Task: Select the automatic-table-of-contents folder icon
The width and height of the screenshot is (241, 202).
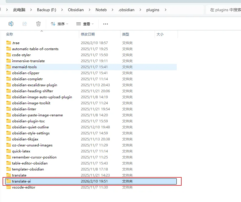Action: [9, 49]
